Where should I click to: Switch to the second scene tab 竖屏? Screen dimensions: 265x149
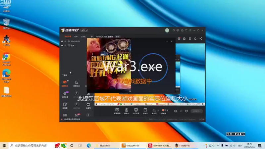(x=76, y=36)
